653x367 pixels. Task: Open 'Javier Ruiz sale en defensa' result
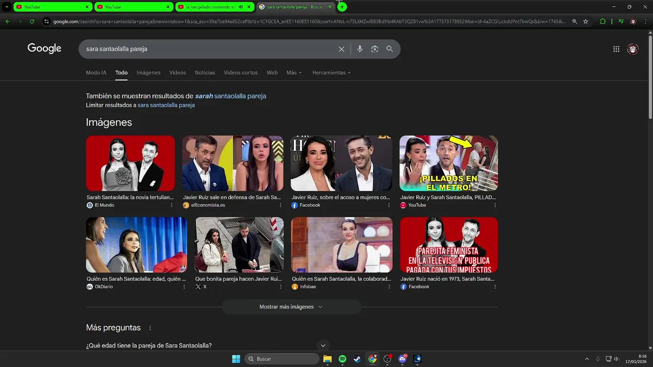coord(232,197)
